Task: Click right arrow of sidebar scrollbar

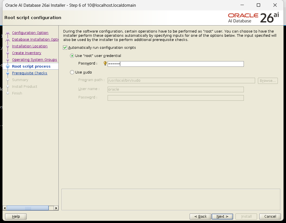Action: coord(56,208)
